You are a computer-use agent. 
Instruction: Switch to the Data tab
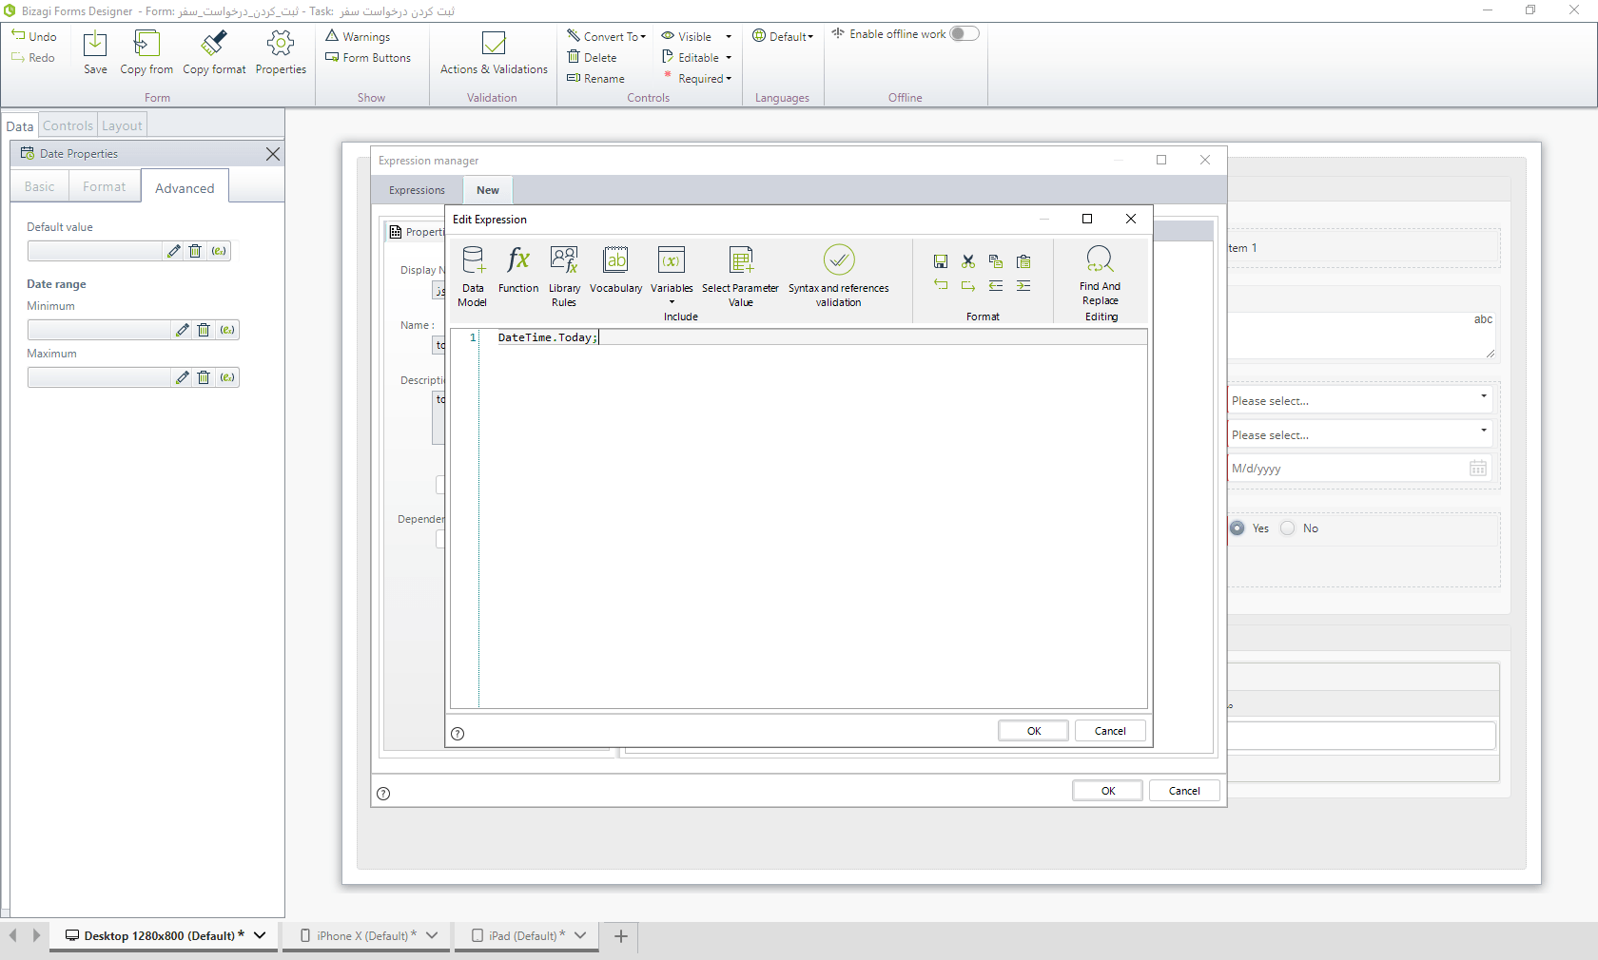pyautogui.click(x=20, y=125)
